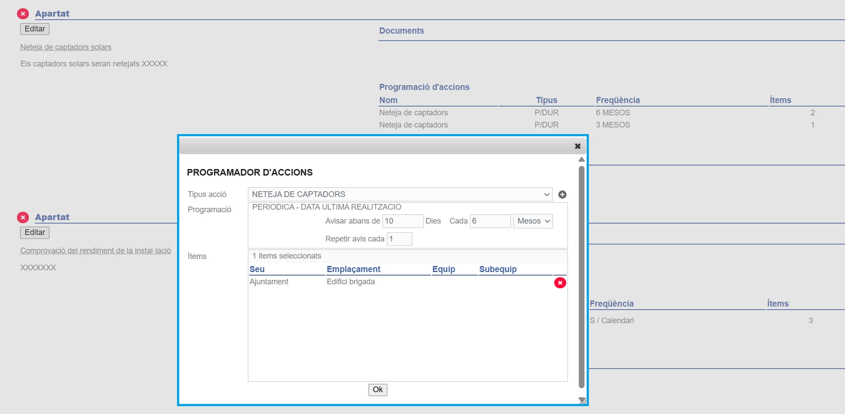Screen dimensions: 845x414
Task: Focus the Avisar abans de days field
Action: 403,221
